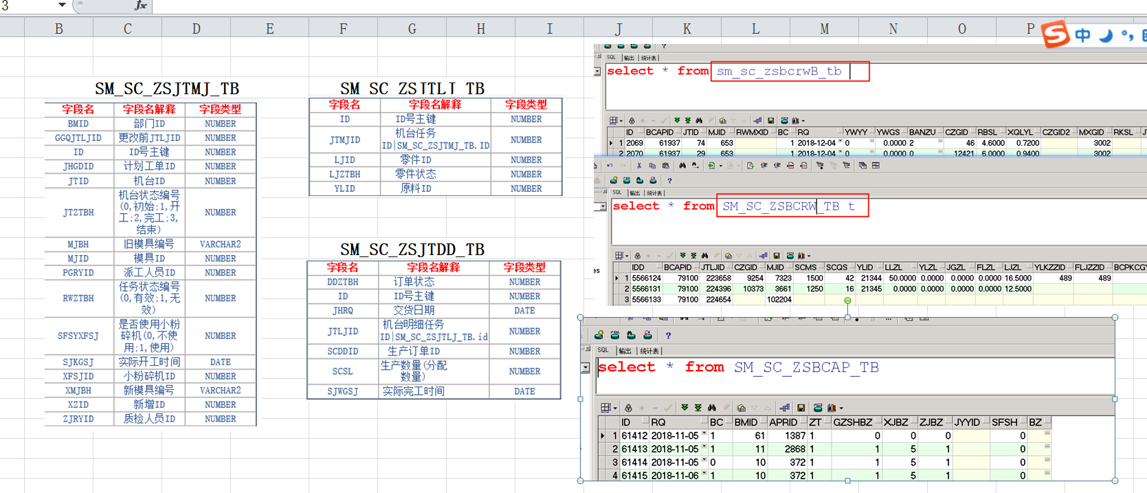Select column F header
1147x493 pixels.
[x=343, y=28]
